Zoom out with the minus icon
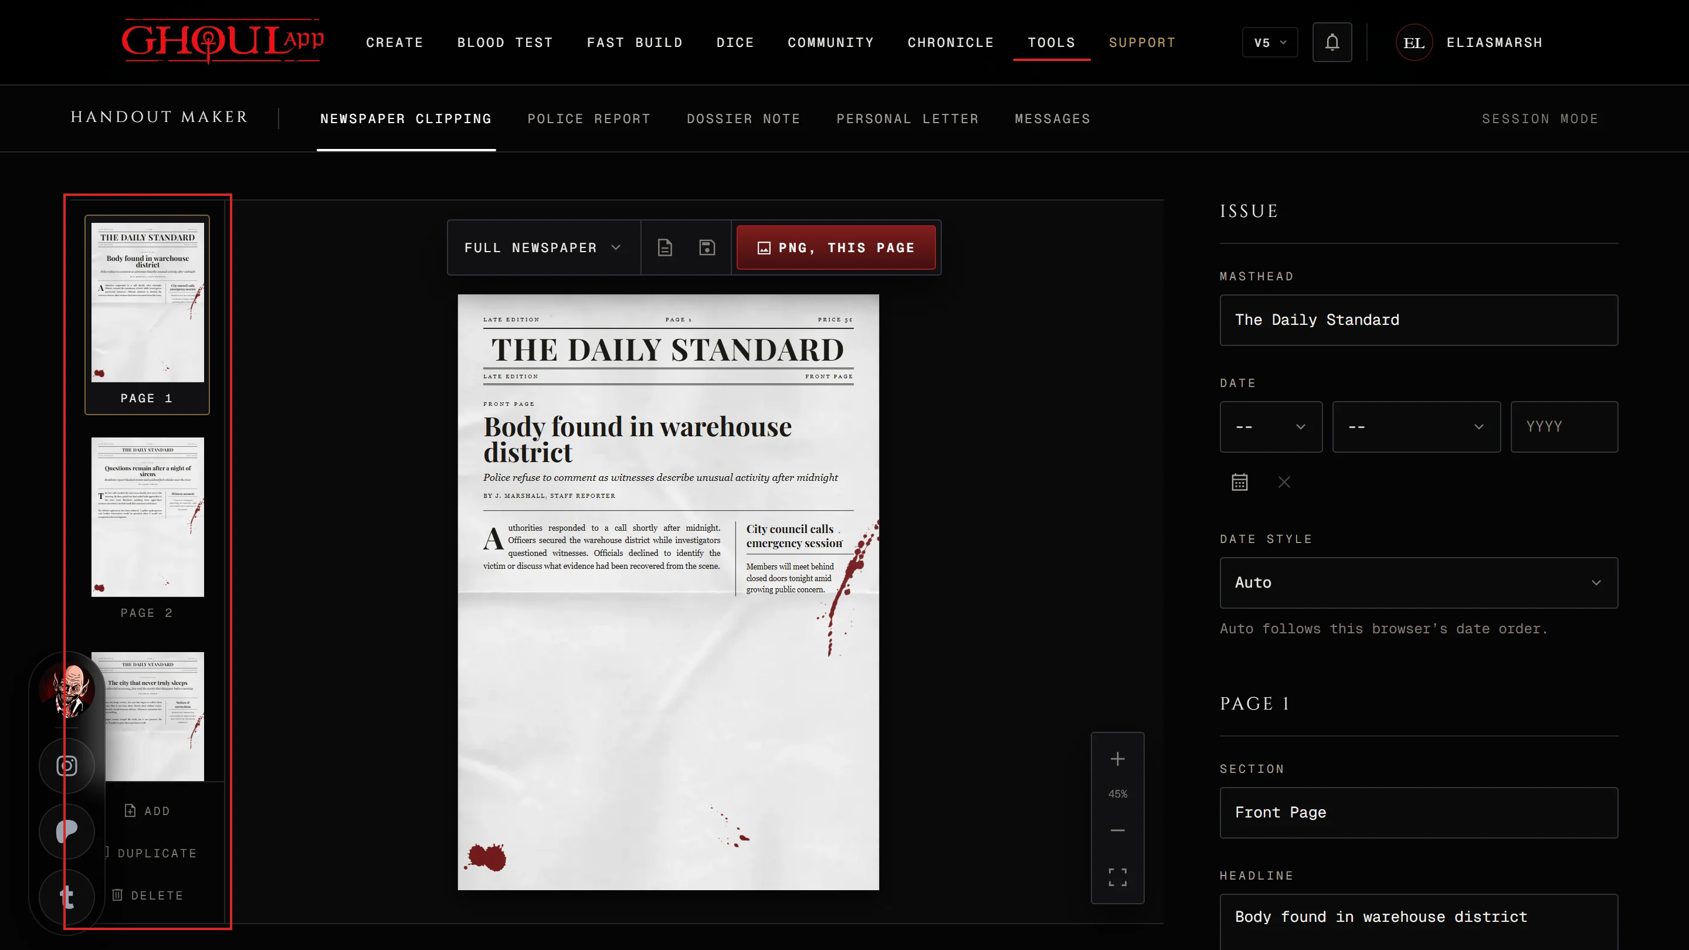Viewport: 1689px width, 950px height. (1117, 830)
